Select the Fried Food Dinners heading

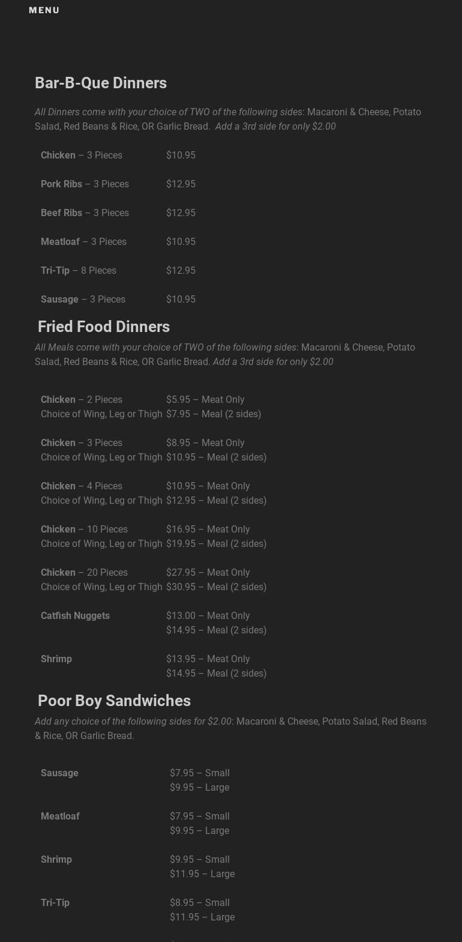(104, 327)
